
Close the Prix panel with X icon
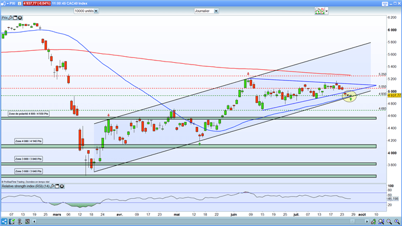coord(20,18)
